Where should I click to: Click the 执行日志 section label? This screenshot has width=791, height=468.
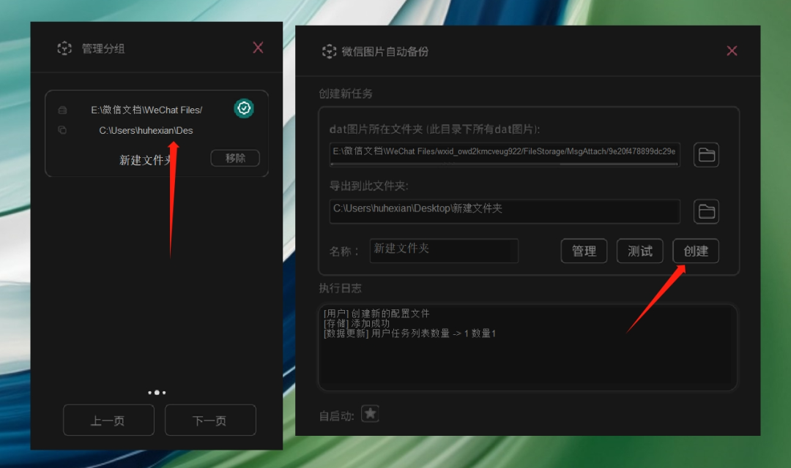click(x=341, y=288)
